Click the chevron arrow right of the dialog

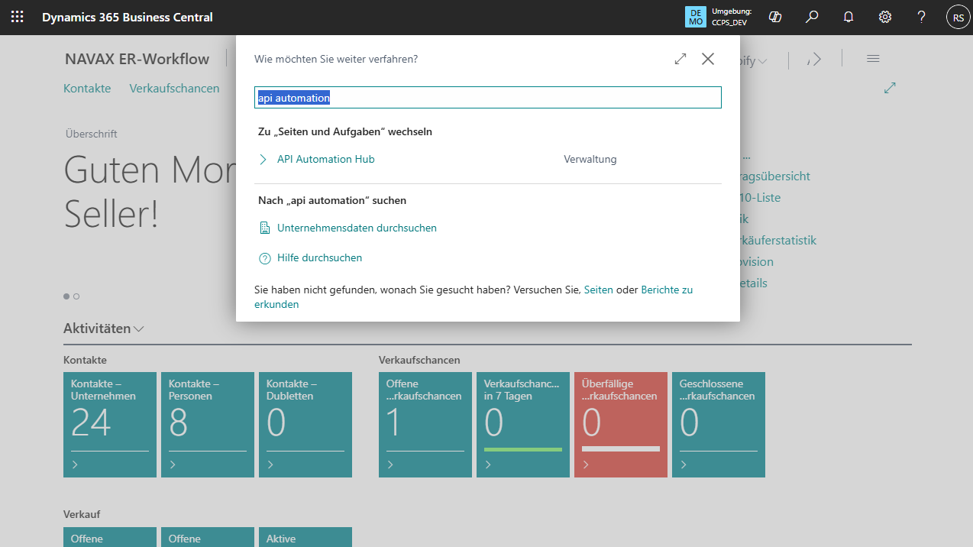point(816,60)
